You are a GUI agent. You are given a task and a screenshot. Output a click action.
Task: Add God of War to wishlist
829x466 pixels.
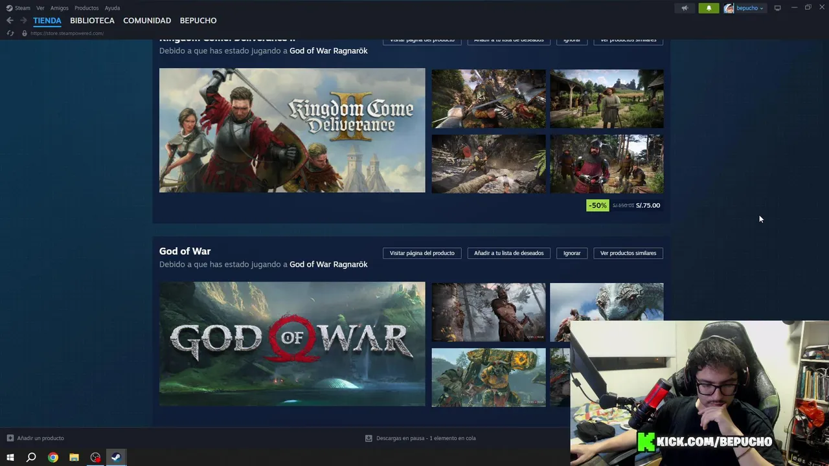point(508,253)
